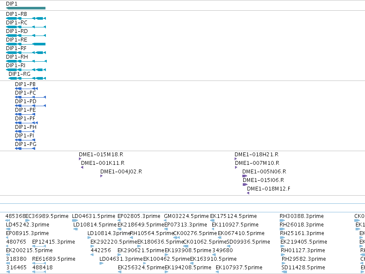Screen dimensions: 365x274
Task: Select the DIP1 gene bar
Action: coord(26,8)
